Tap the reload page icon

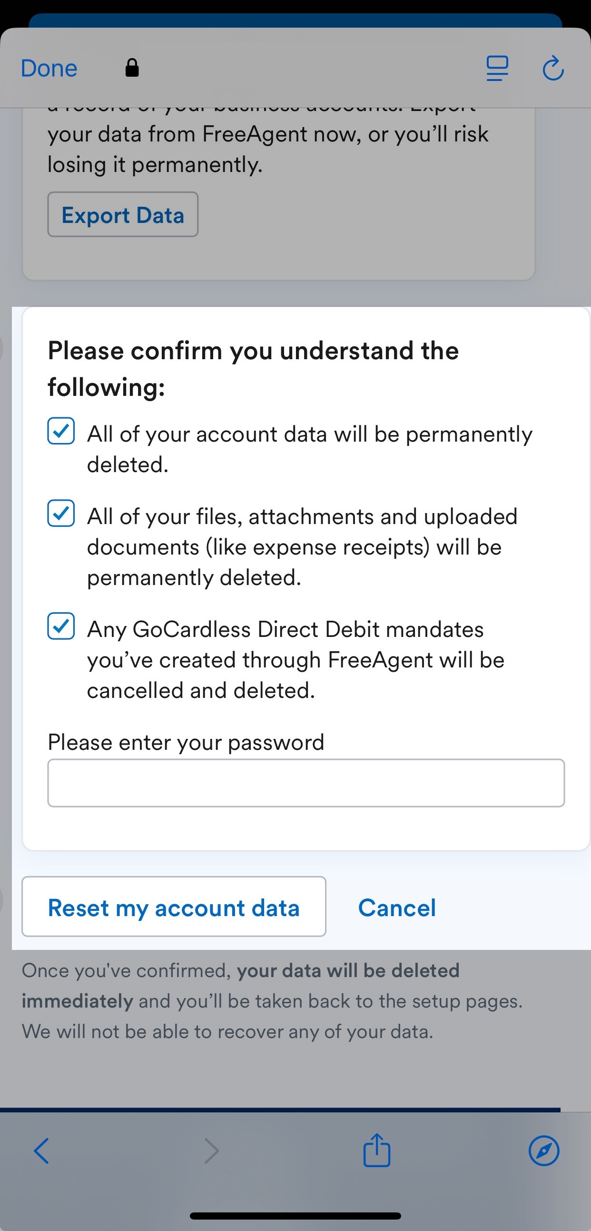coord(553,68)
